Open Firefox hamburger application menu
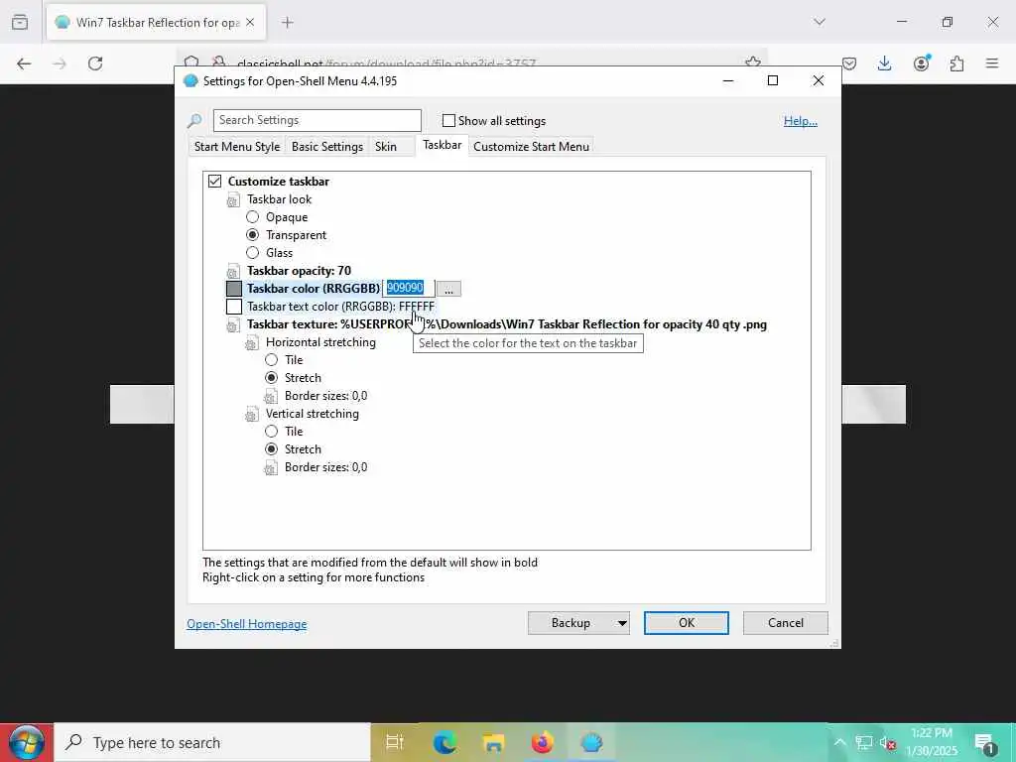The image size is (1016, 762). [x=992, y=63]
